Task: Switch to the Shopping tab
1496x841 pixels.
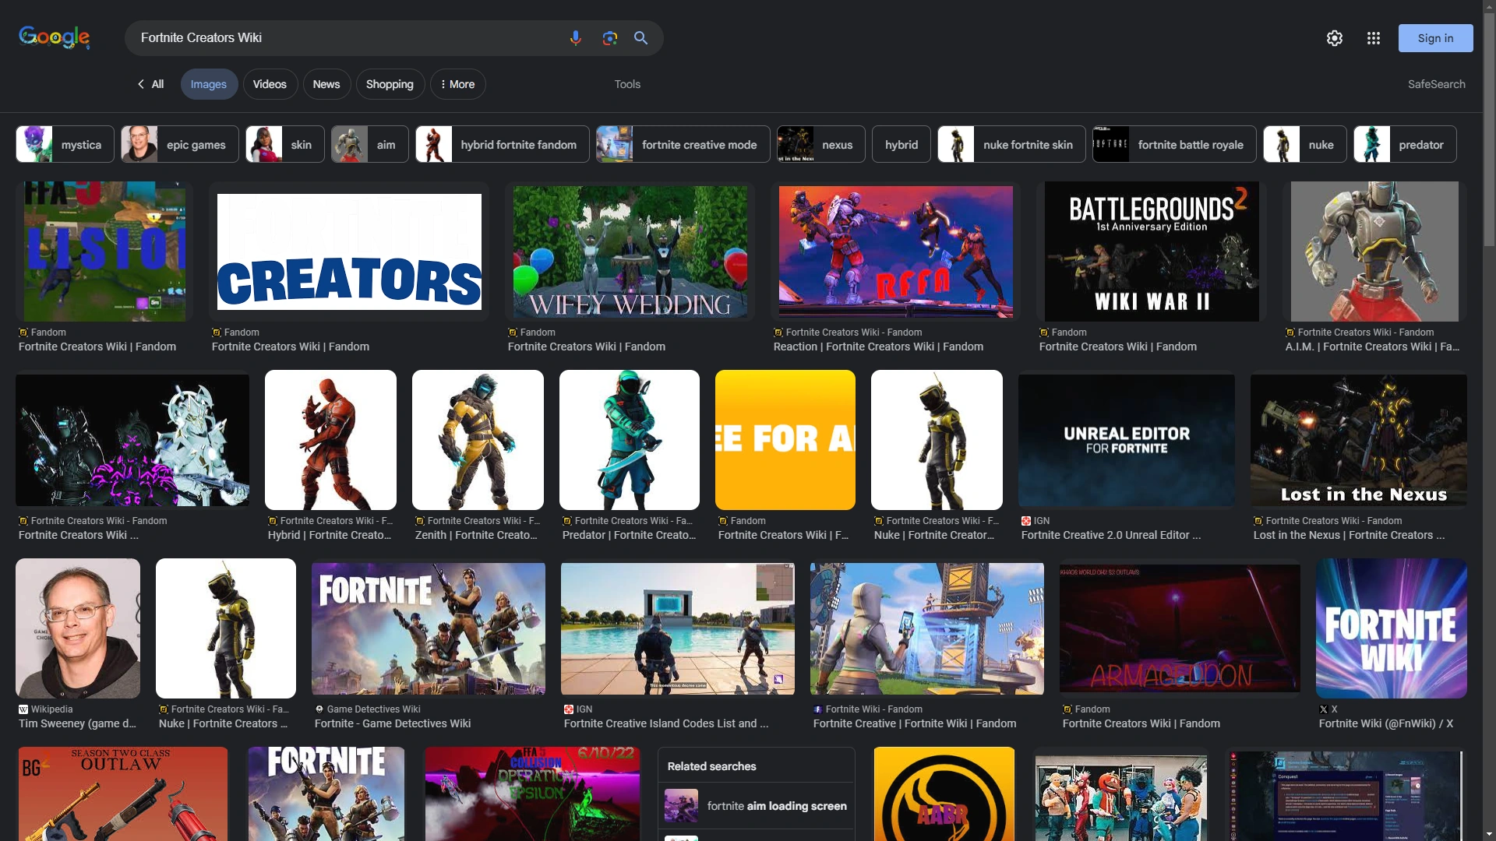Action: tap(390, 84)
